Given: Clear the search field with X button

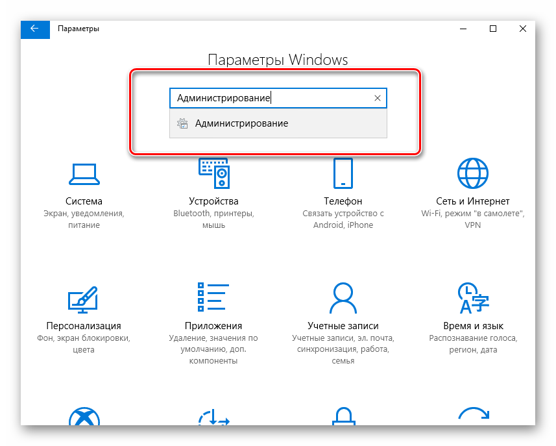Looking at the screenshot, I should (x=378, y=98).
